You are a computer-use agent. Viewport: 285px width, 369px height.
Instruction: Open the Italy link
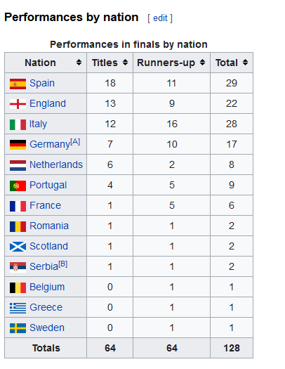tap(38, 124)
